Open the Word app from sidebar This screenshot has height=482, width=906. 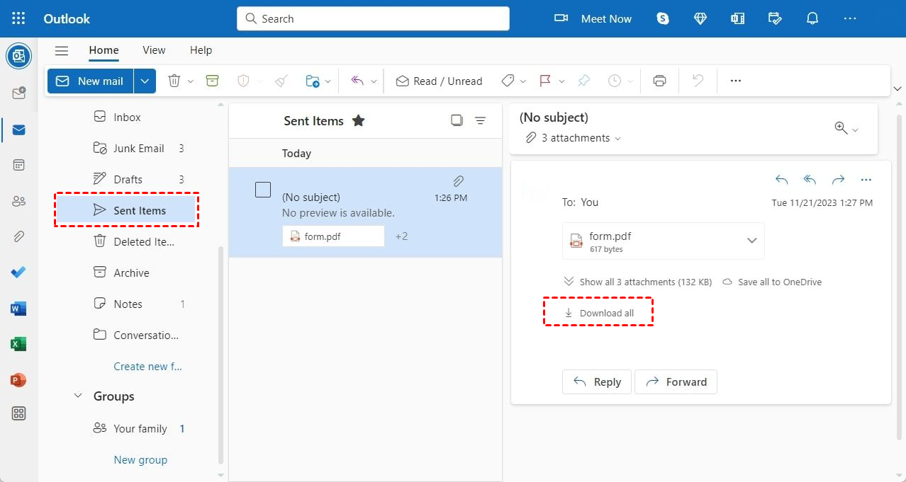pos(19,309)
